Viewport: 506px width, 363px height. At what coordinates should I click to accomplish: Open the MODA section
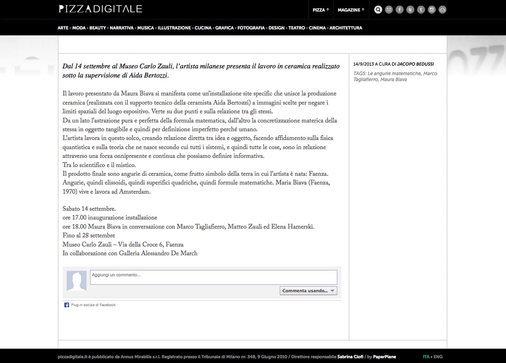click(79, 28)
